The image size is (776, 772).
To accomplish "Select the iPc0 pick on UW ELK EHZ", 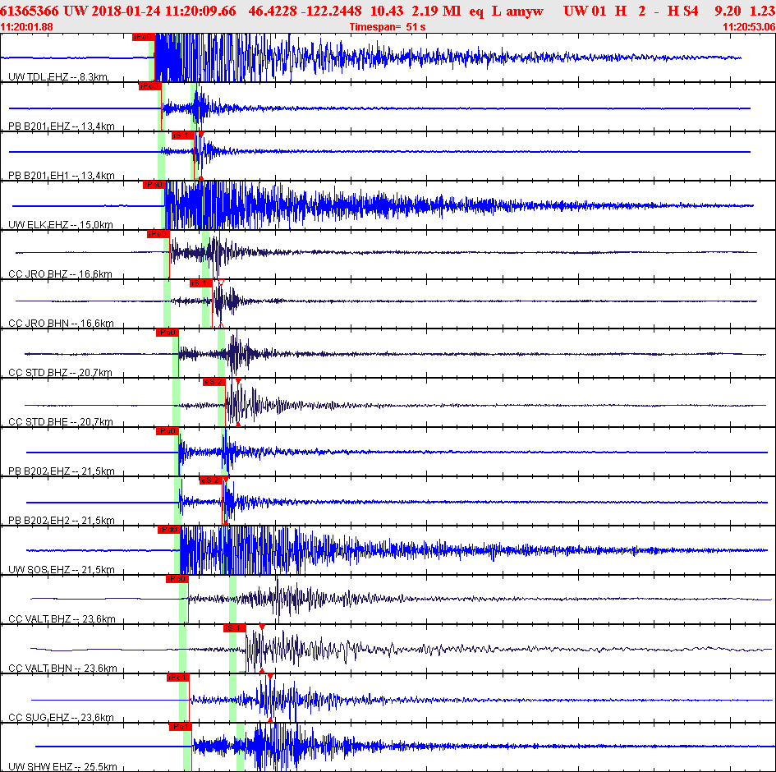I will tap(154, 185).
